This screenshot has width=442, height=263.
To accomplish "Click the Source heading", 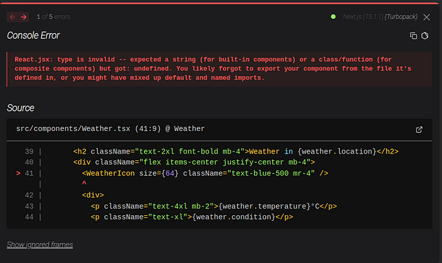I will pyautogui.click(x=20, y=108).
